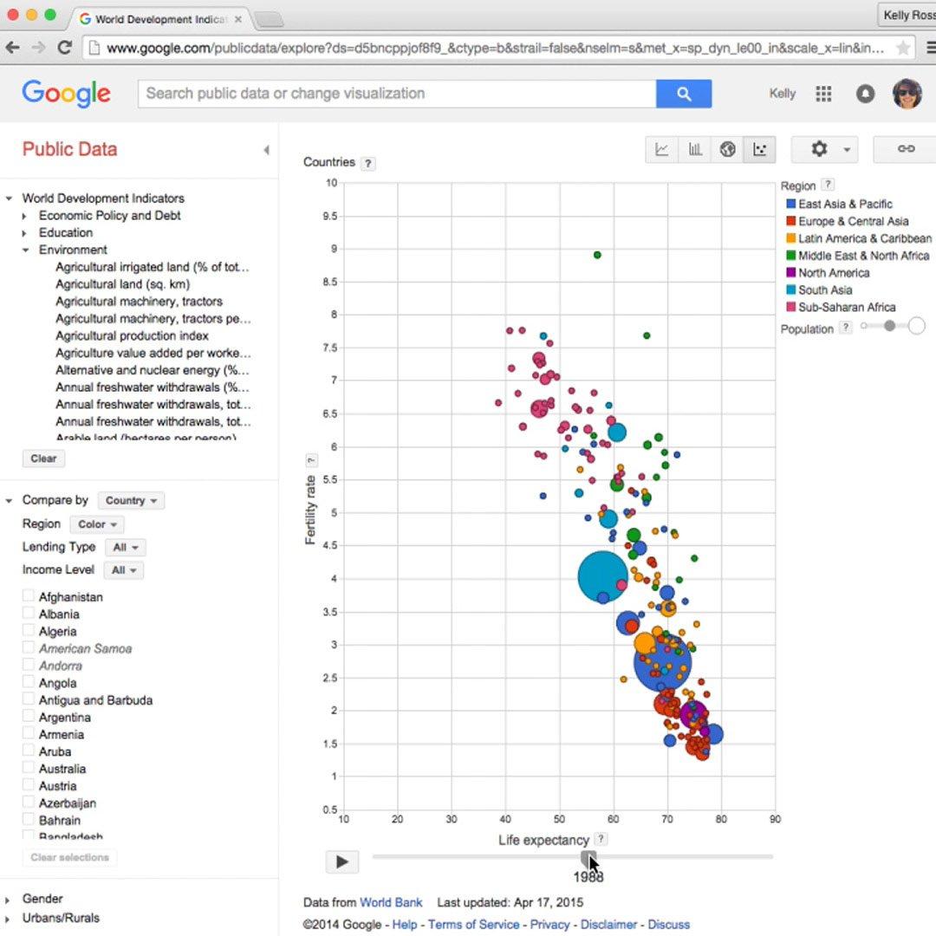Image resolution: width=936 pixels, height=936 pixels.
Task: Tick the Australia country checkbox
Action: (x=29, y=768)
